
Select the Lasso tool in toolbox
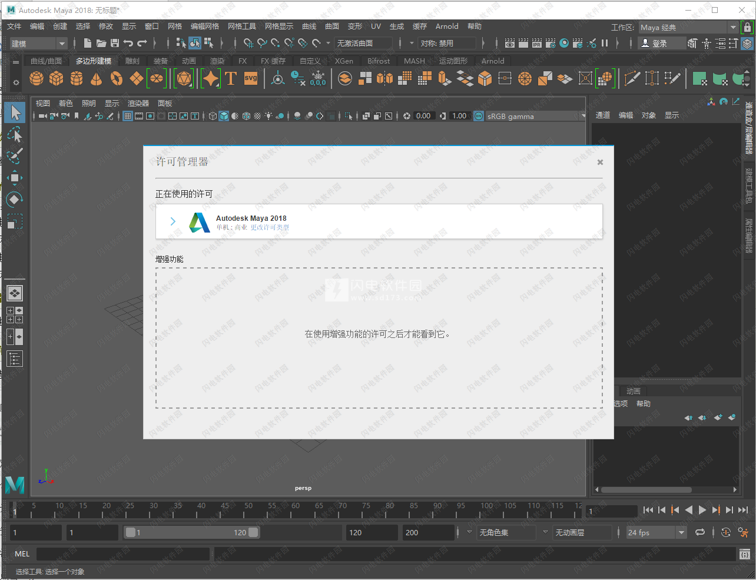tap(15, 135)
